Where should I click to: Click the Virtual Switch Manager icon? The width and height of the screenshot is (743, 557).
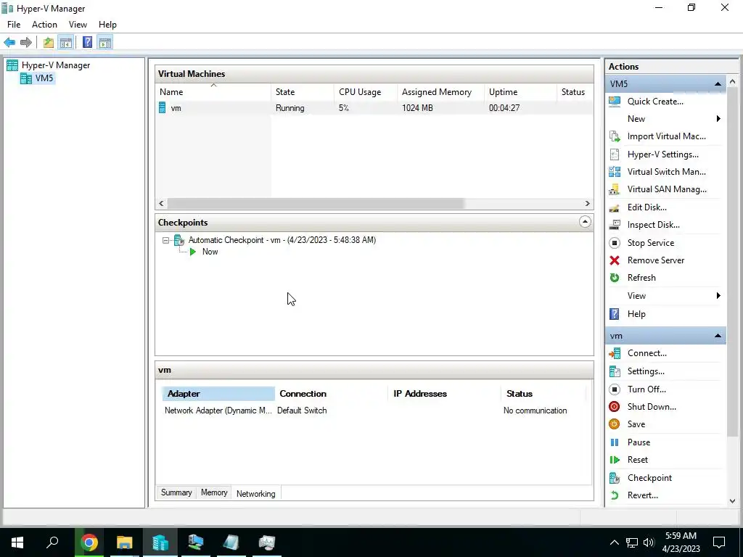pos(615,172)
